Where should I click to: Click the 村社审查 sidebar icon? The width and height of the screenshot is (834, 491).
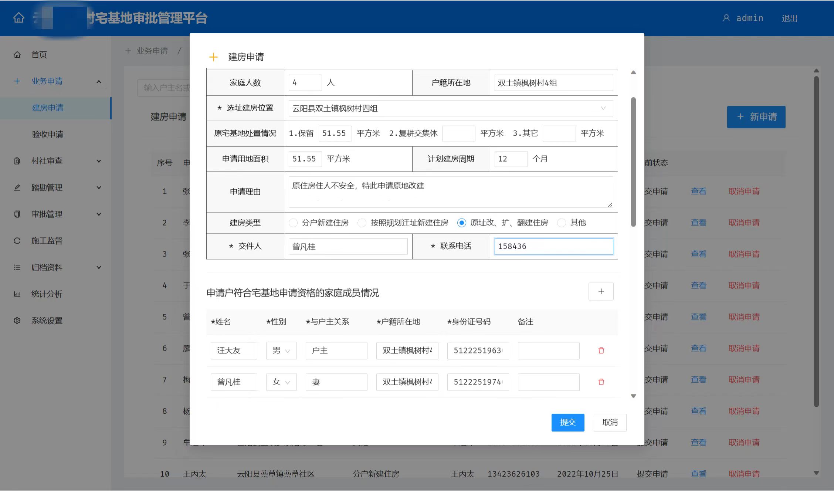point(17,161)
